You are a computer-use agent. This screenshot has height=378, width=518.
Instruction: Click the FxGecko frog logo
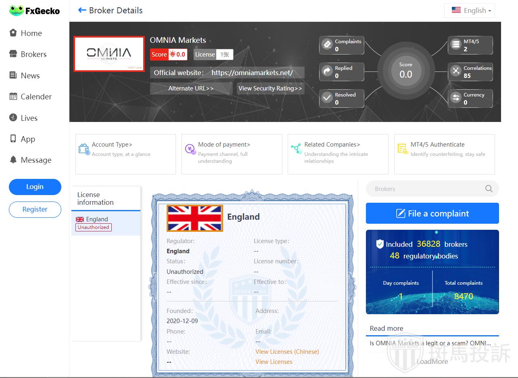click(17, 11)
